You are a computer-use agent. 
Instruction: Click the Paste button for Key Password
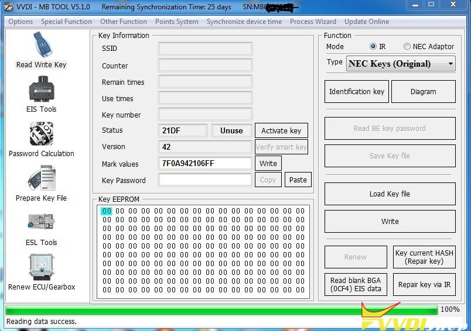[x=298, y=180]
